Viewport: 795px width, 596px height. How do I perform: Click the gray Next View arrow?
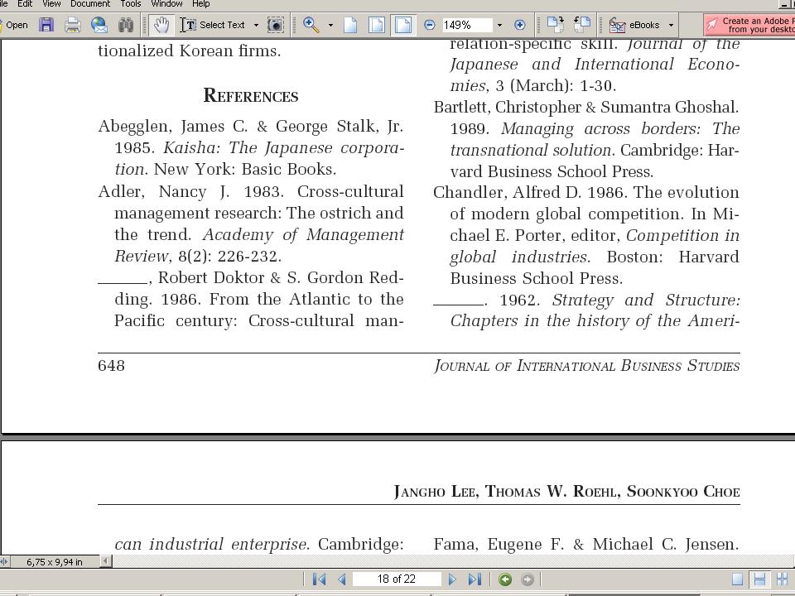point(528,579)
